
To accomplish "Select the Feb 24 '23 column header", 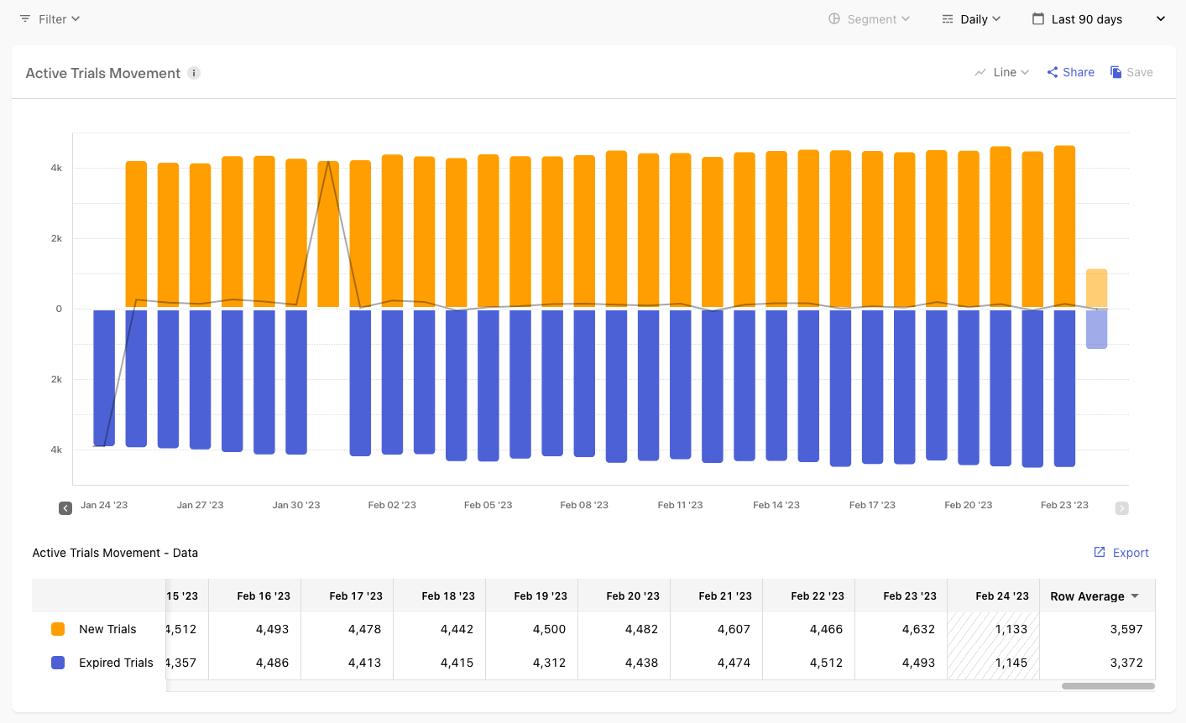I will click(x=1001, y=596).
